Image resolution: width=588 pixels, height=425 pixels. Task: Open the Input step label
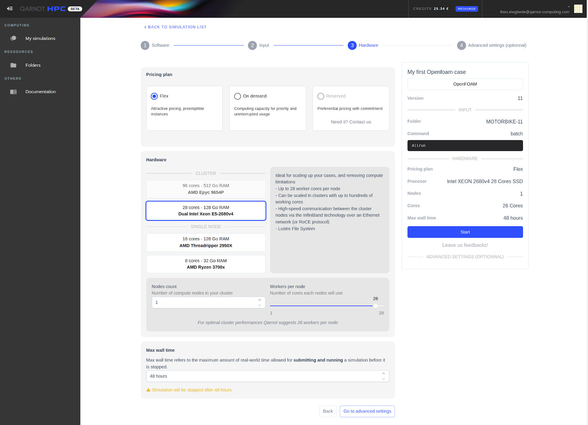264,45
